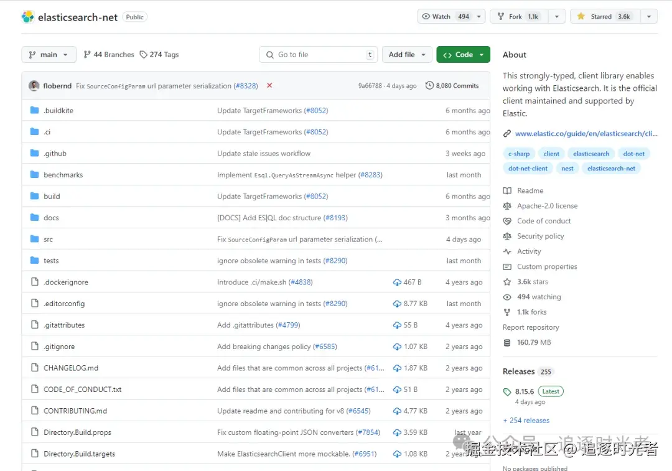Click the commit history clock icon
672x471 pixels.
[429, 85]
